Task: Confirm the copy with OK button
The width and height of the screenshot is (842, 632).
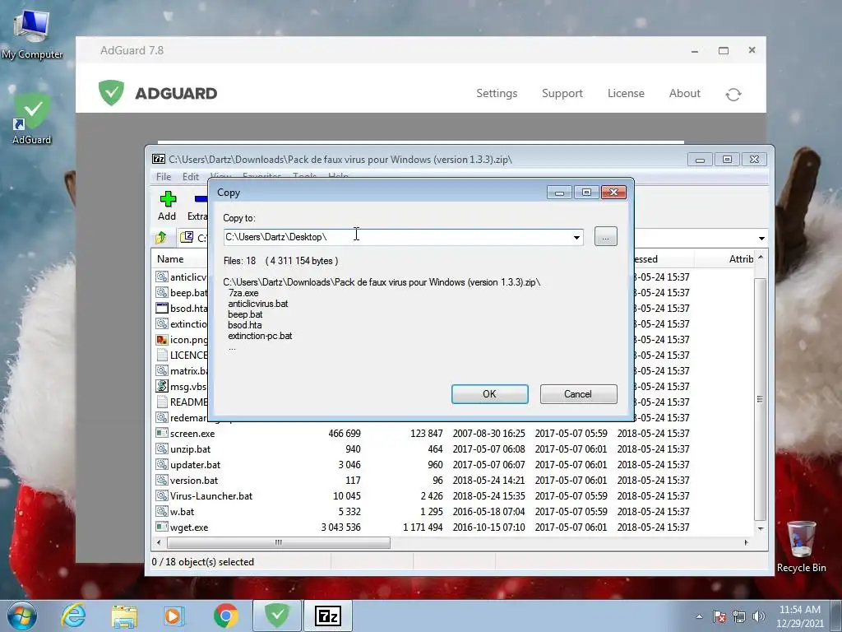Action: tap(490, 394)
